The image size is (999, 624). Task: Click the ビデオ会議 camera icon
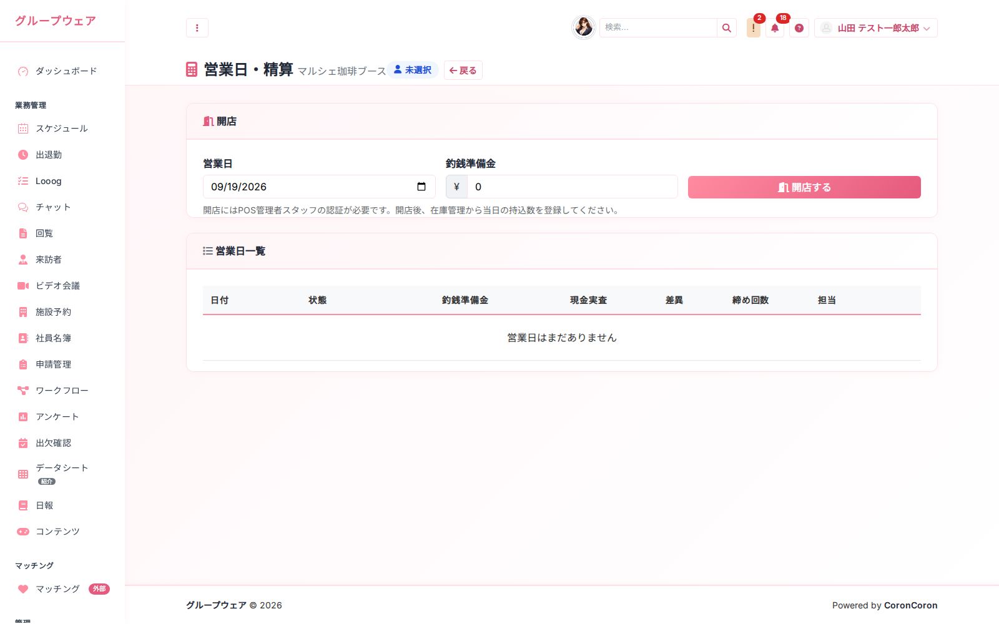tap(23, 286)
